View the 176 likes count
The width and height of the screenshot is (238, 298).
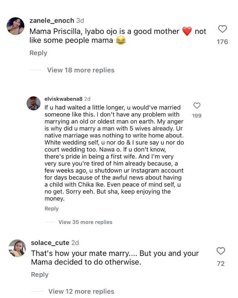coord(222,42)
